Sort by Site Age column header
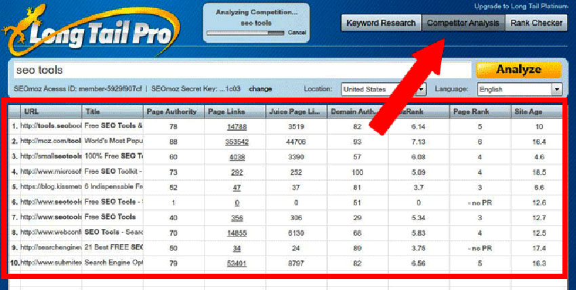 (x=536, y=112)
